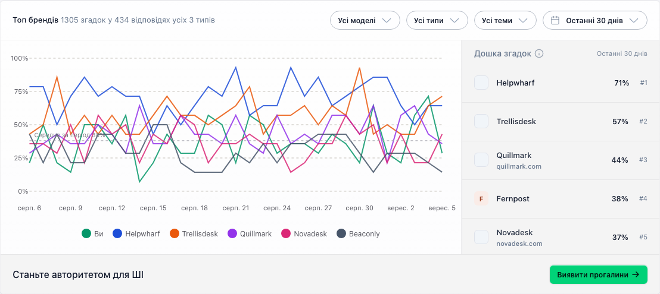
Task: Click the Quillmark logo placeholder in the leaderboard
Action: coord(481,160)
